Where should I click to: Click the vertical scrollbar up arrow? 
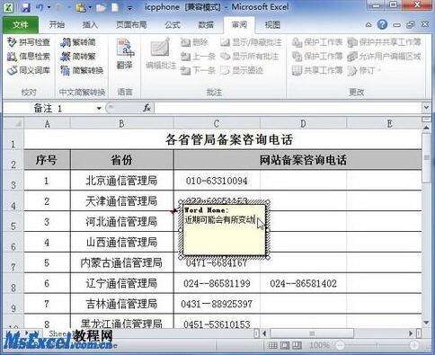point(427,127)
